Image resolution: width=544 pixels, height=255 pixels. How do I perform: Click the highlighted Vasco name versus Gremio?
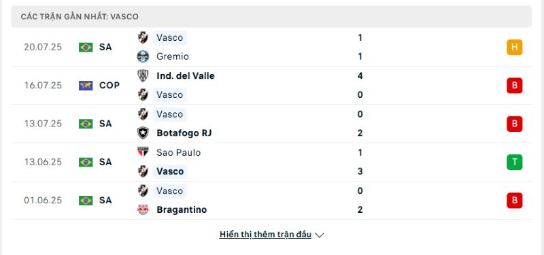pyautogui.click(x=169, y=37)
